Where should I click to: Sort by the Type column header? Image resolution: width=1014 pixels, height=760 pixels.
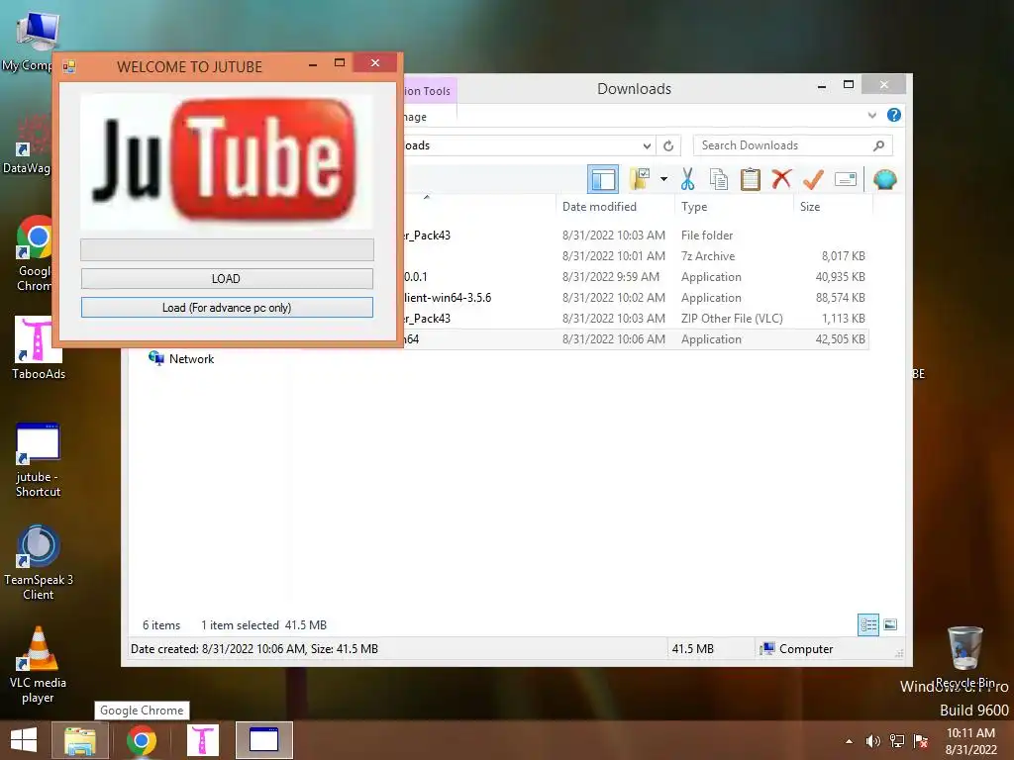coord(694,207)
